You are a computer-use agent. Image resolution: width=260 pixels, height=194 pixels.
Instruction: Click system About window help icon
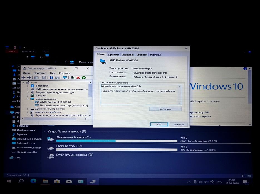click(x=245, y=69)
